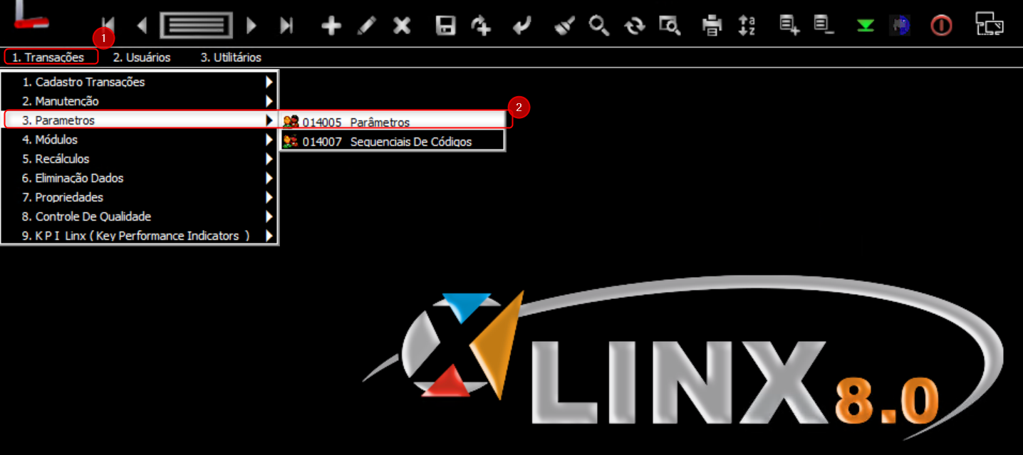Expand arrow beside Manutenção
1023x455 pixels.
pos(269,101)
